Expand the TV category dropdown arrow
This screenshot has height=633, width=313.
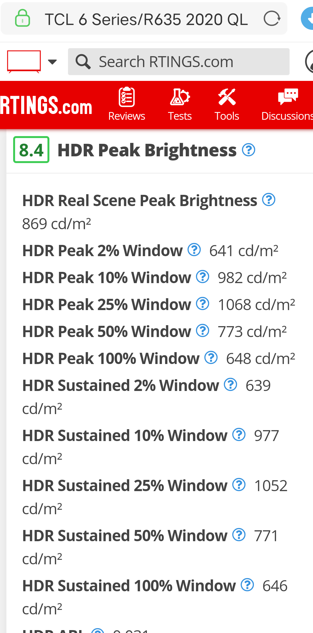[52, 62]
